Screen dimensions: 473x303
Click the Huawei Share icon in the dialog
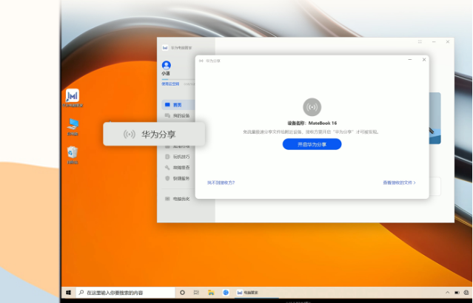pos(312,106)
